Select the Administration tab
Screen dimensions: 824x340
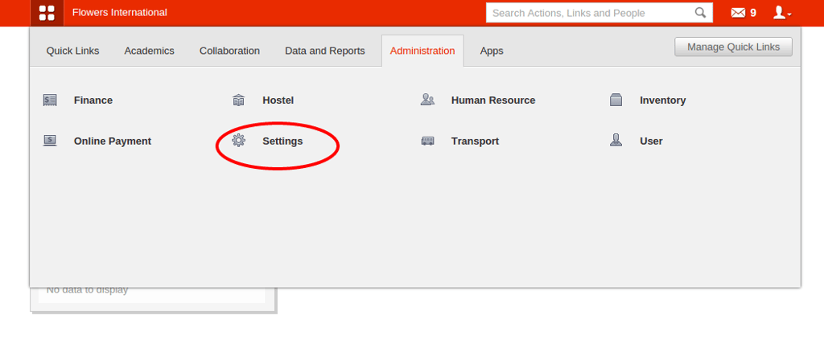422,51
